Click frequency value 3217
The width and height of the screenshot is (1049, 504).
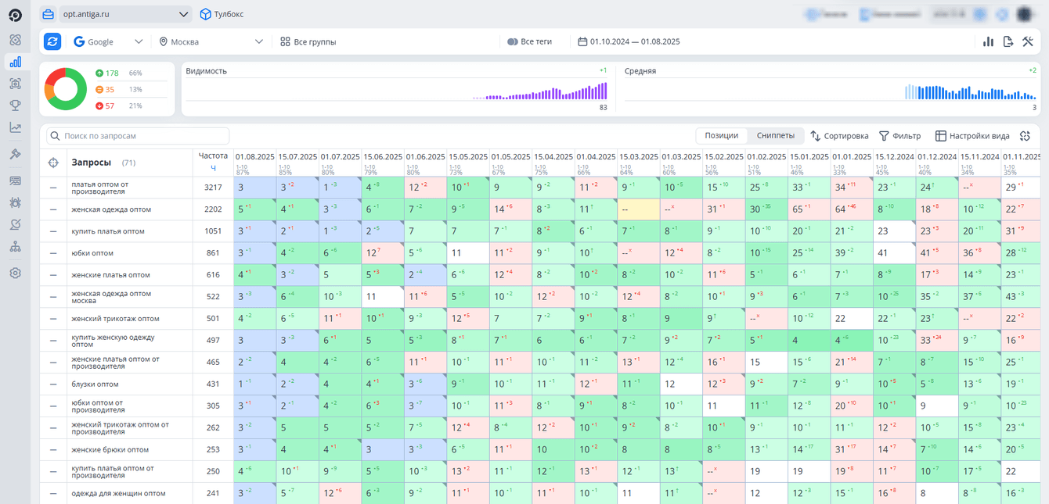(213, 188)
